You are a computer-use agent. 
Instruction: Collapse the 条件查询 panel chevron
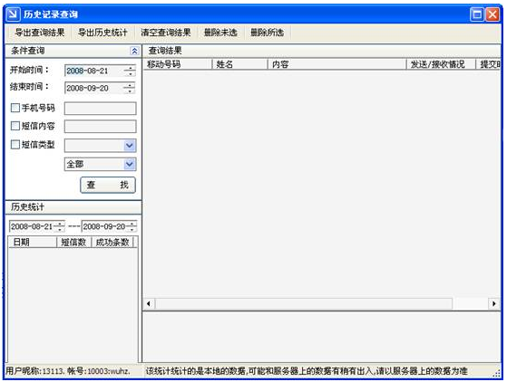coord(134,51)
